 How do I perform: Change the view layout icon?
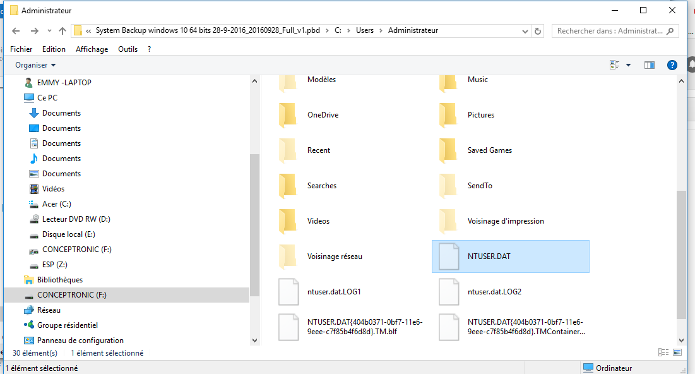[x=614, y=65]
